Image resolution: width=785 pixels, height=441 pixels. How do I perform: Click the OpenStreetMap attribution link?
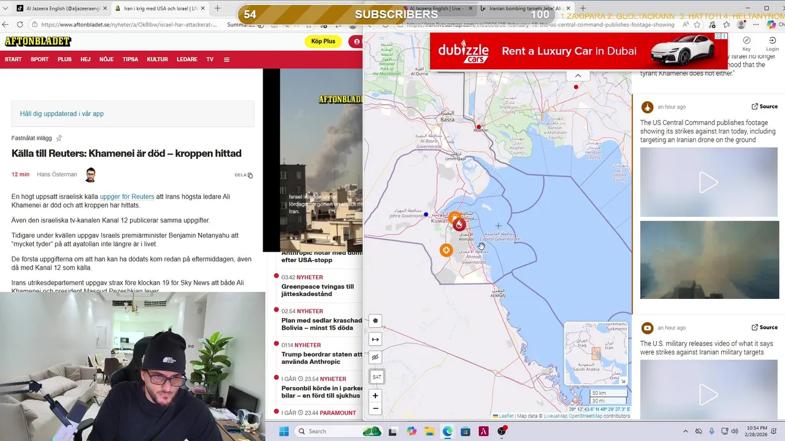click(585, 416)
